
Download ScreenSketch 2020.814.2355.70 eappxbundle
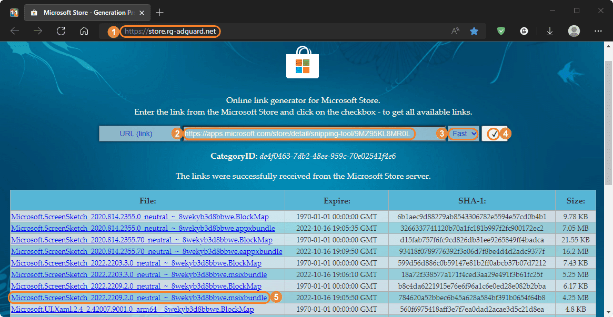(x=147, y=251)
